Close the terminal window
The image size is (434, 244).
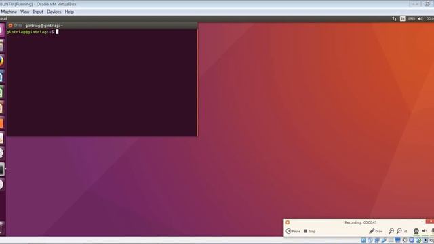click(10, 26)
